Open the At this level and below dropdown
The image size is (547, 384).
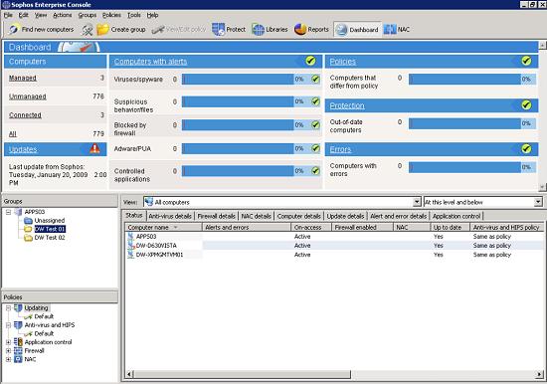click(x=538, y=202)
